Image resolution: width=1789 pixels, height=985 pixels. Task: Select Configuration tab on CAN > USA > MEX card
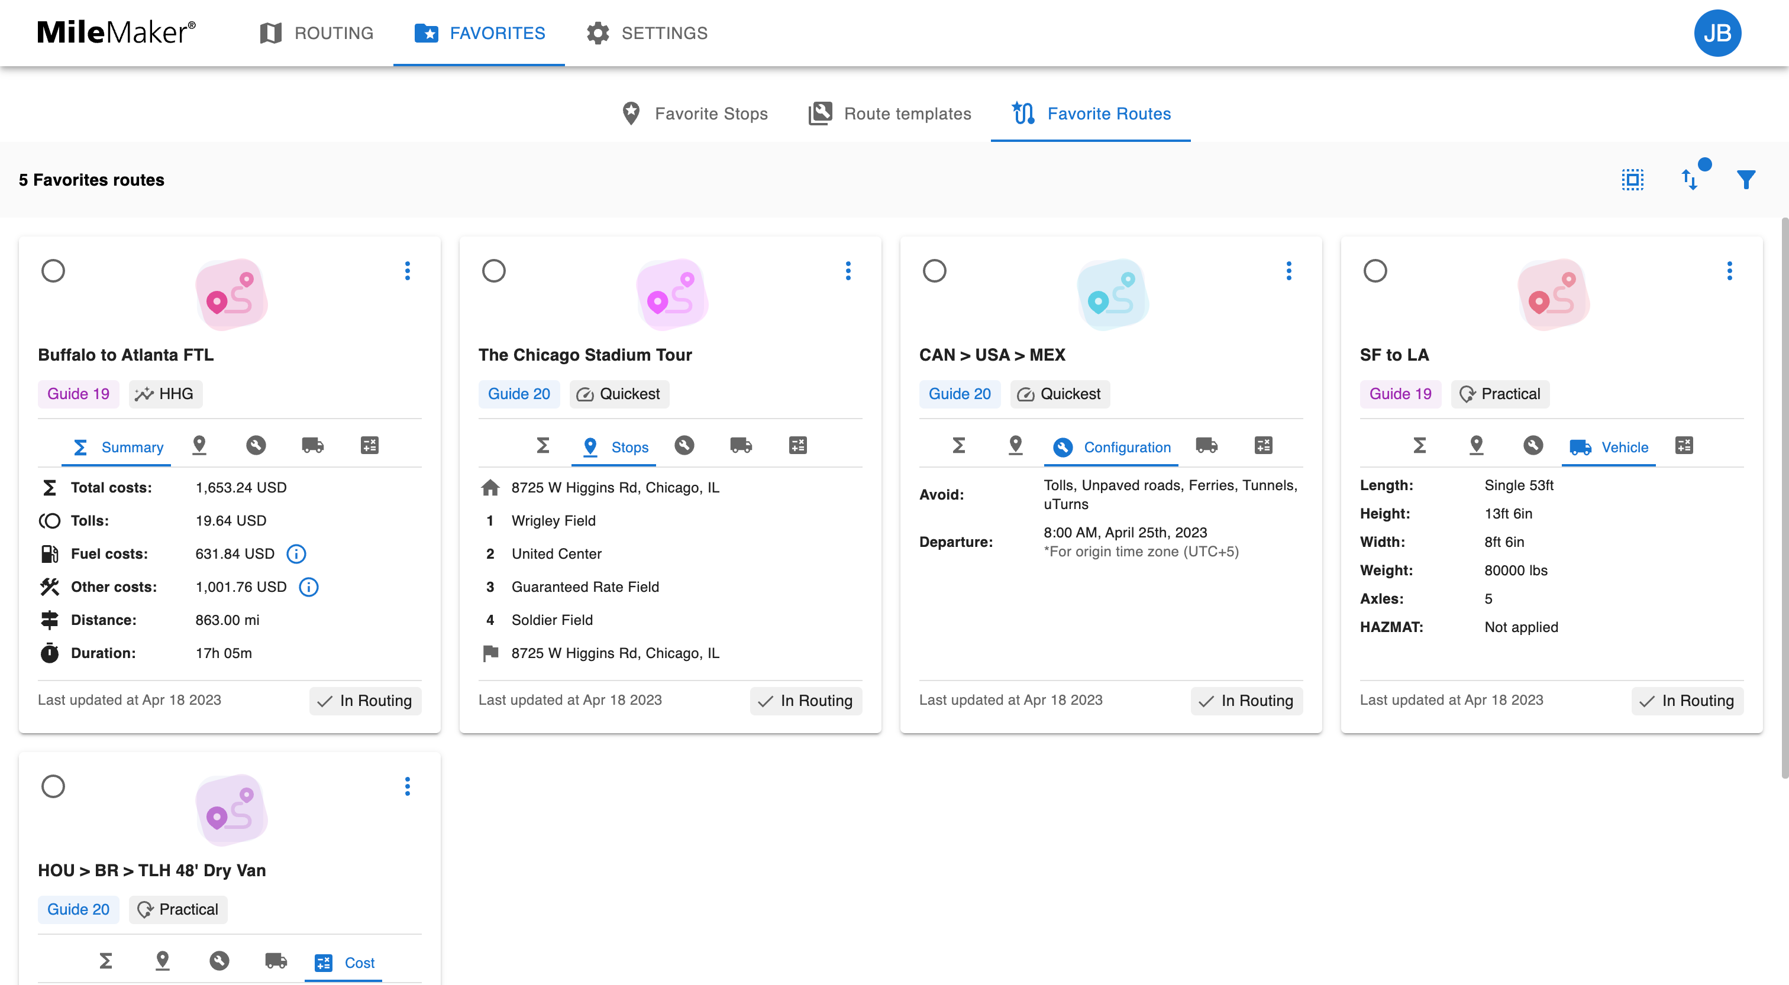[x=1111, y=447]
